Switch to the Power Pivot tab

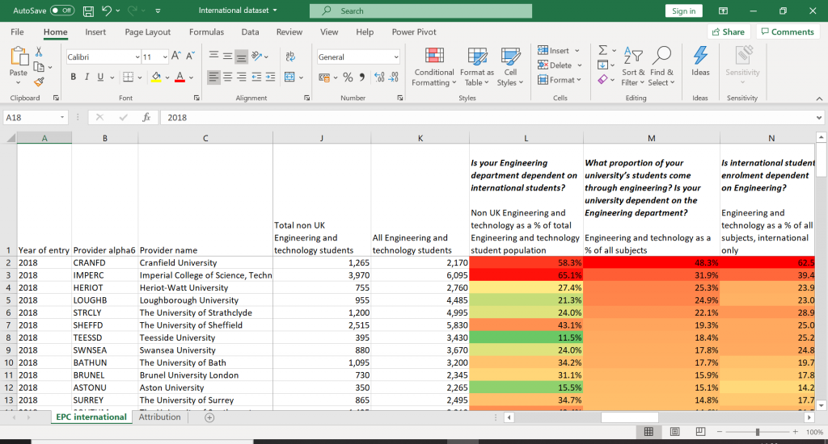[414, 32]
